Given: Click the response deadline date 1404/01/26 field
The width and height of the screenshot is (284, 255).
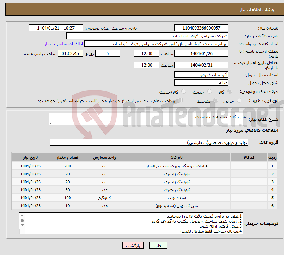Looking at the screenshot, I should [x=201, y=53].
